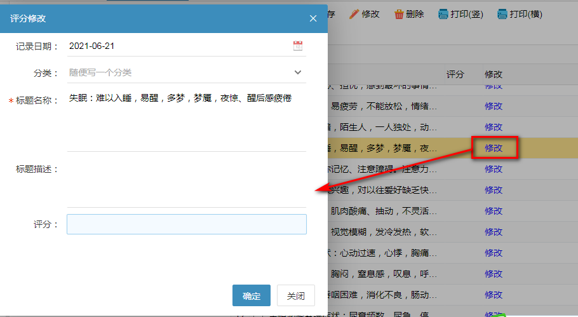Open 修改 link for 对以往爱好缺乏快 row

494,190
